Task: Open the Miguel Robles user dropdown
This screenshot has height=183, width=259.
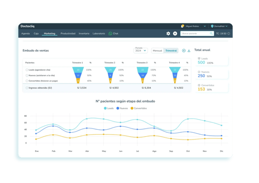Action: tap(205, 26)
